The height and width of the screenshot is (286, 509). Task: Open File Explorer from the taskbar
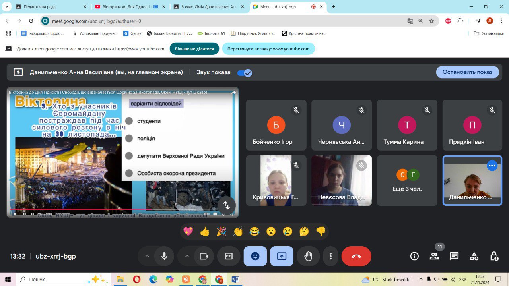(x=120, y=279)
